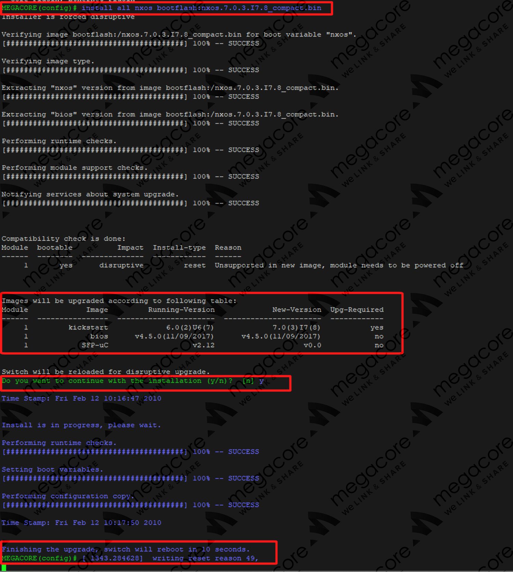Click "yes" in the kickstart Upg-Required cell
The image size is (513, 572).
377,328
